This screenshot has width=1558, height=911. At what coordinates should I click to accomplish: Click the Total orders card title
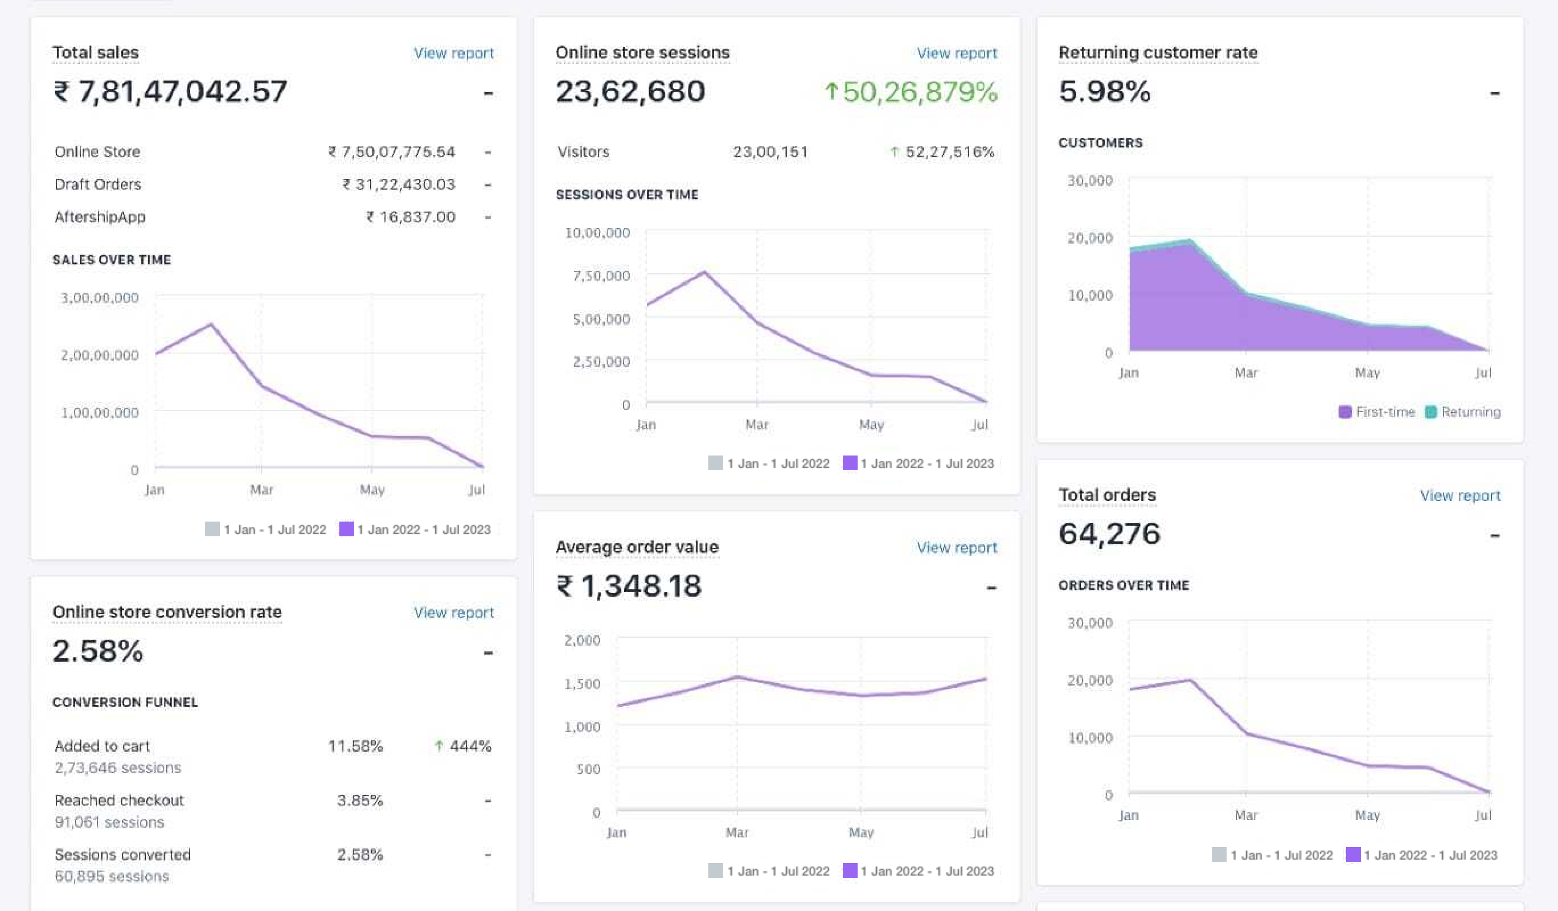coord(1107,495)
